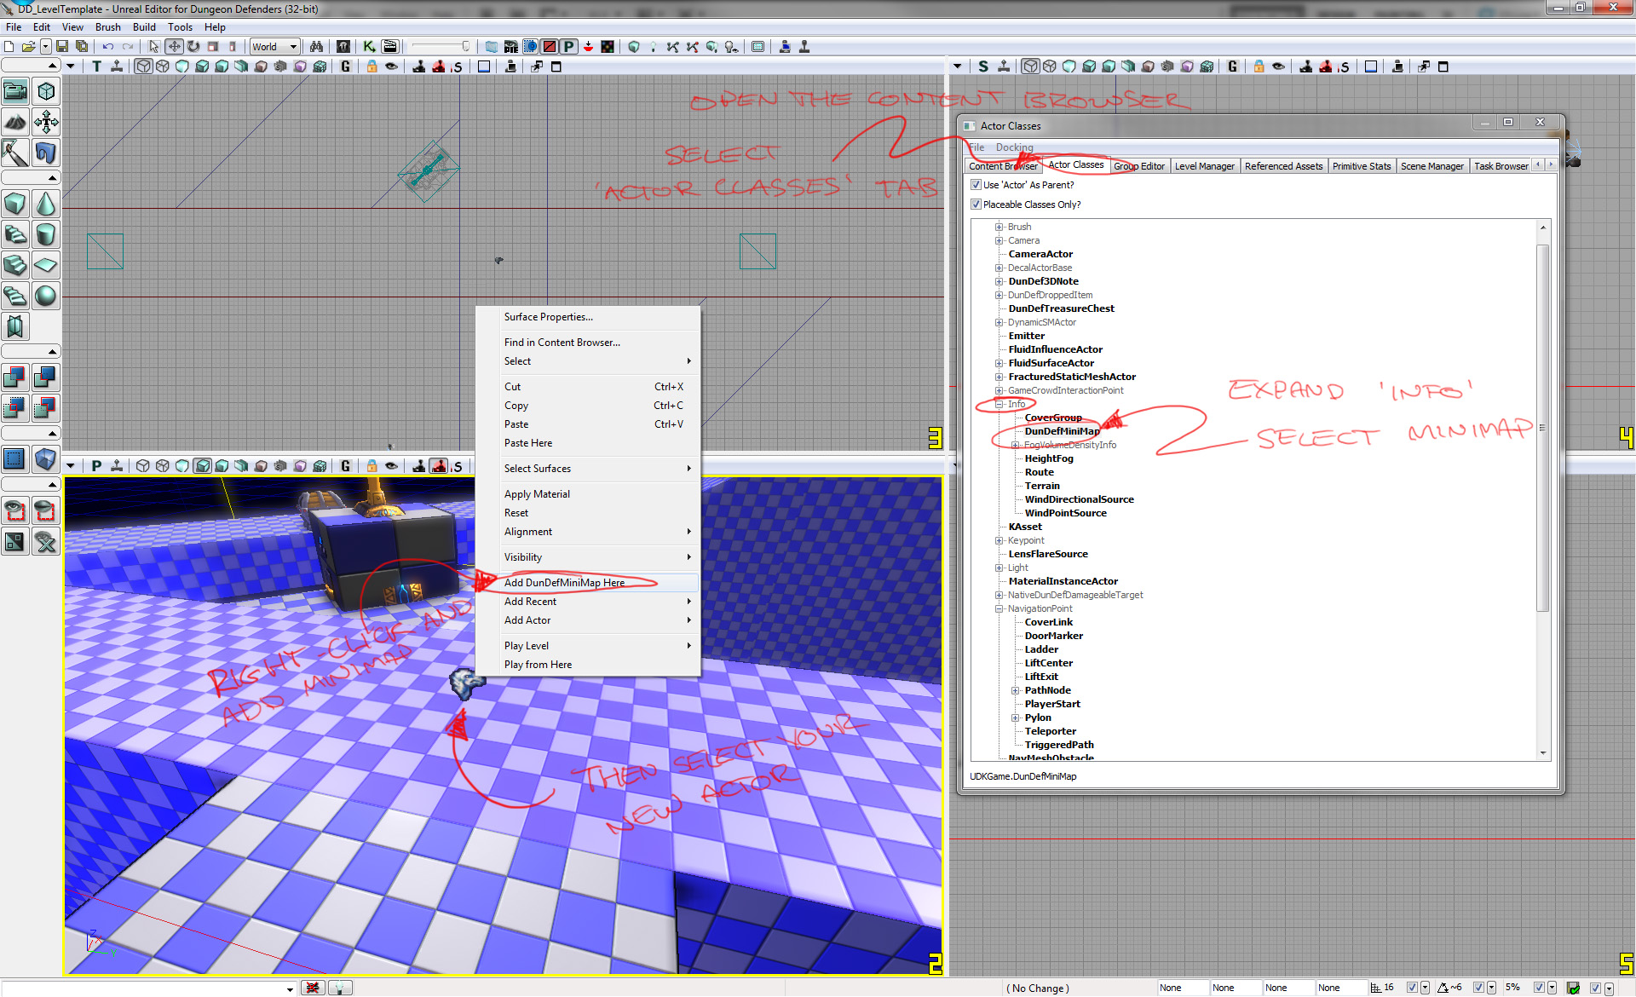Create a Cone builder brush
Screen dimensions: 1636x997
[x=46, y=204]
